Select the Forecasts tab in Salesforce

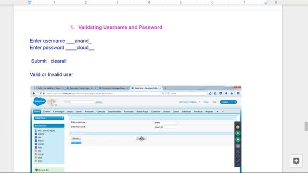[x=128, y=111]
